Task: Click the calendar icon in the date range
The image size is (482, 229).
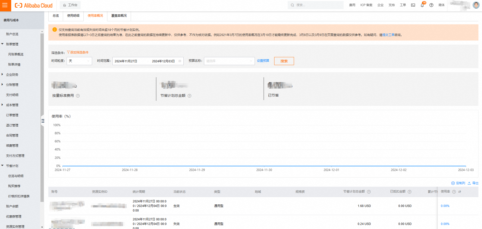Action: [x=180, y=61]
